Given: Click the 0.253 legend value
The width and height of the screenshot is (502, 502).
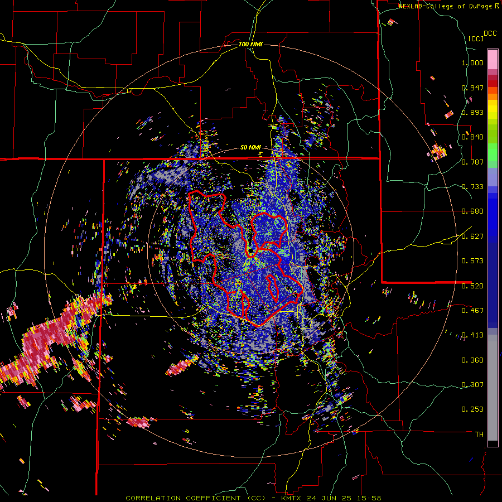Looking at the screenshot, I should click(x=472, y=409).
